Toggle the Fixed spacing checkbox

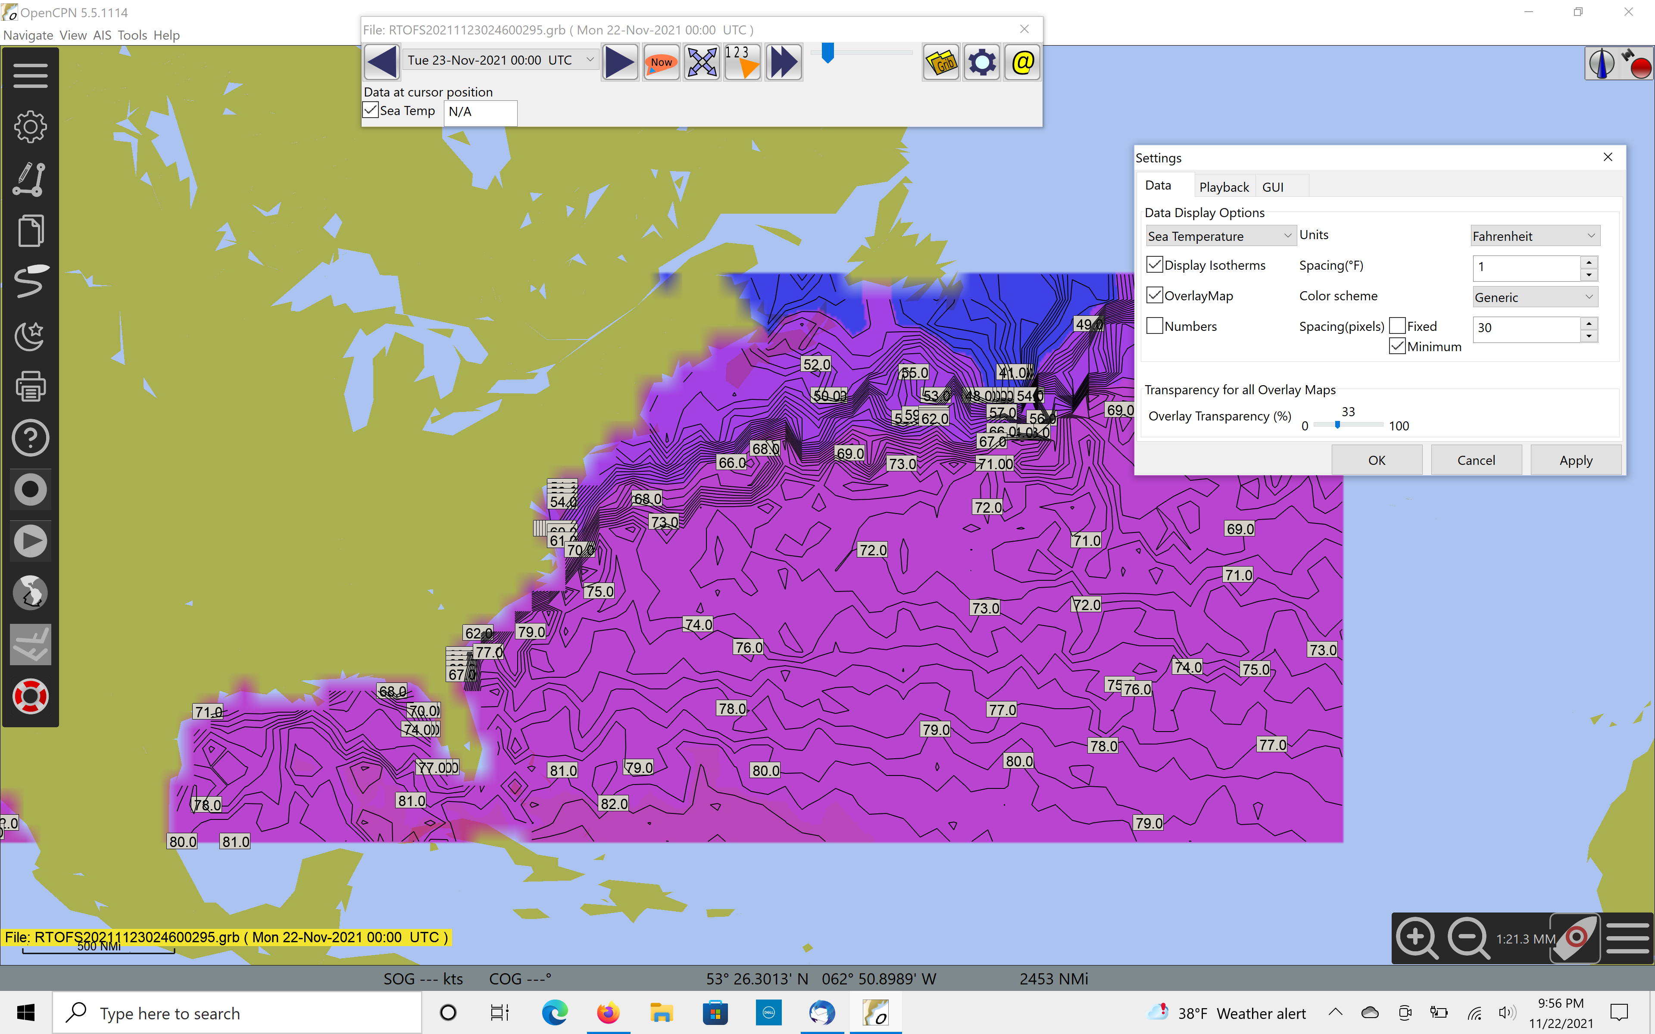pos(1397,326)
